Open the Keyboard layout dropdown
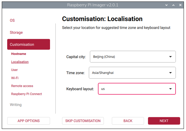Image resolution: width=186 pixels, height=131 pixels. [x=137, y=89]
